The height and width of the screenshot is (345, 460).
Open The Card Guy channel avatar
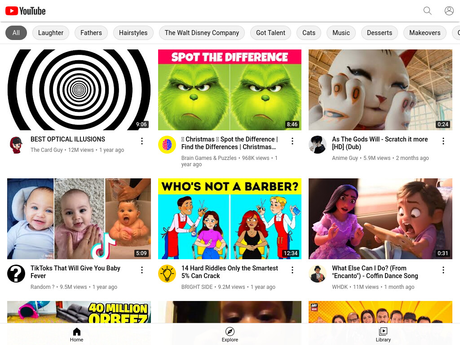coord(16,145)
